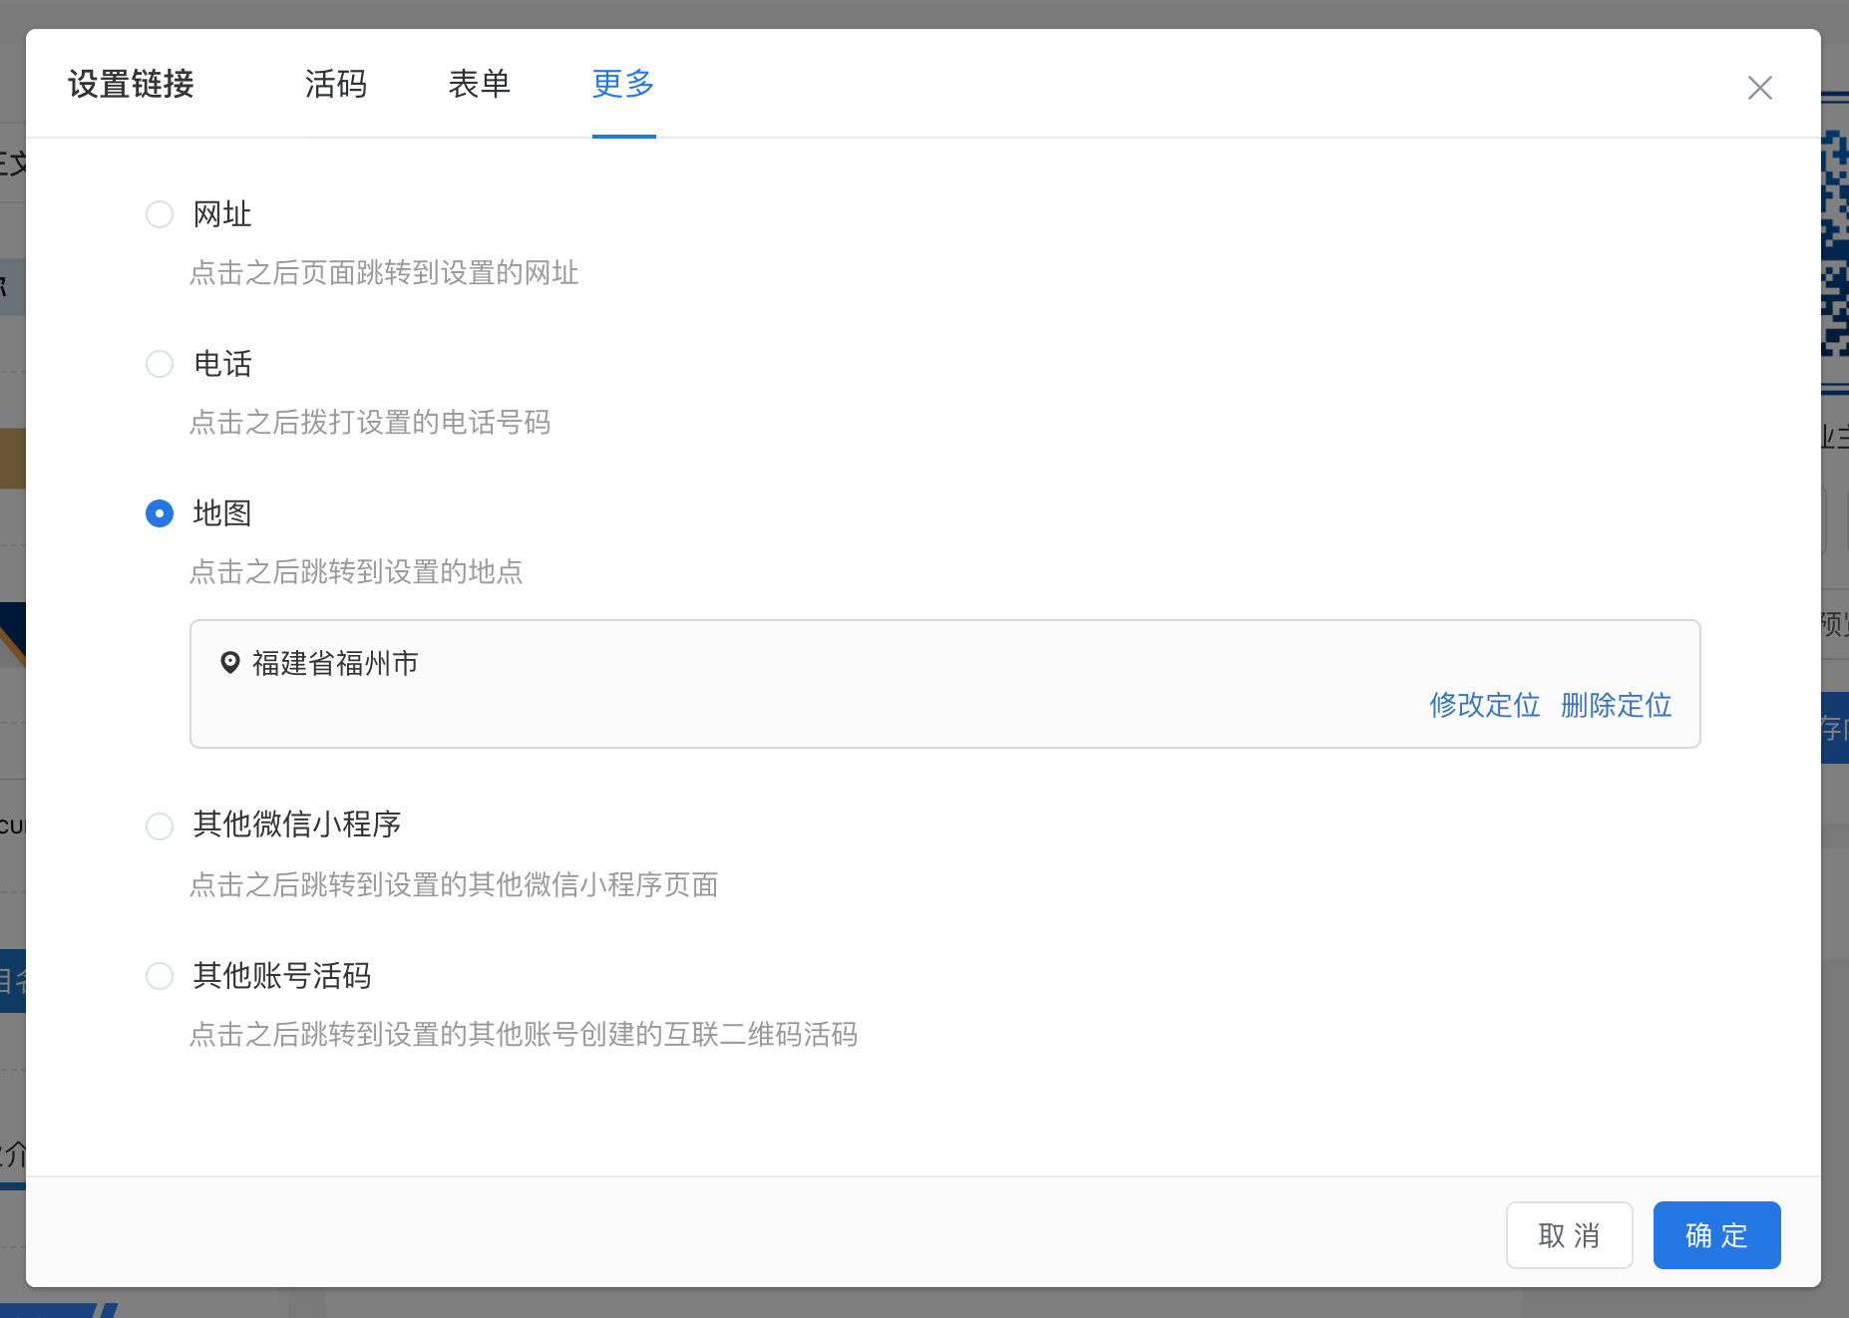
Task: Click 删除定位 to remove the location
Action: click(1616, 705)
